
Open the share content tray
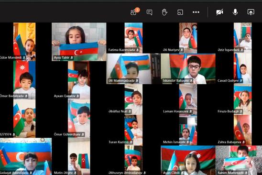coord(251,12)
